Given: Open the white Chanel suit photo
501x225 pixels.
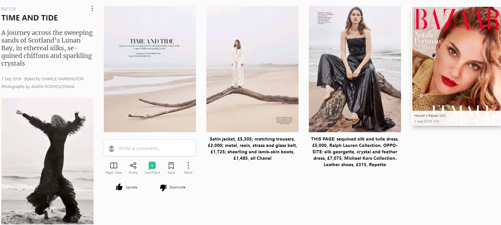Looking at the screenshot, I should 252,69.
